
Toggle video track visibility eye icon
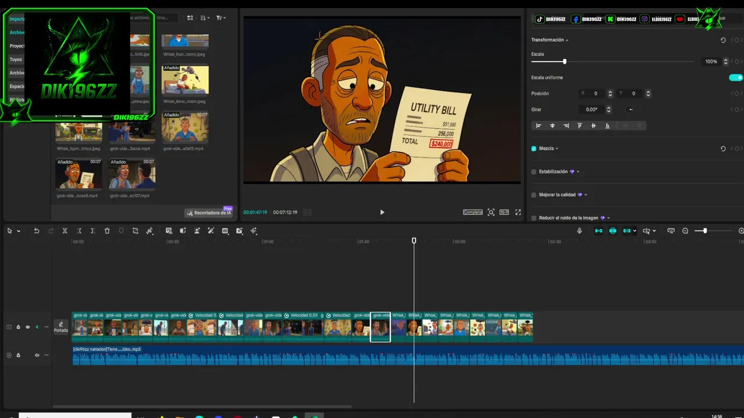(27, 327)
